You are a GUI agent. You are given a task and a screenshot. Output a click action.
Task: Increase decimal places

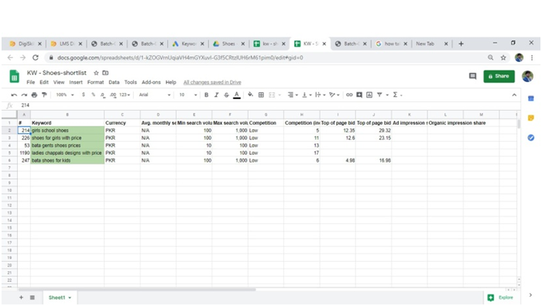(x=113, y=95)
